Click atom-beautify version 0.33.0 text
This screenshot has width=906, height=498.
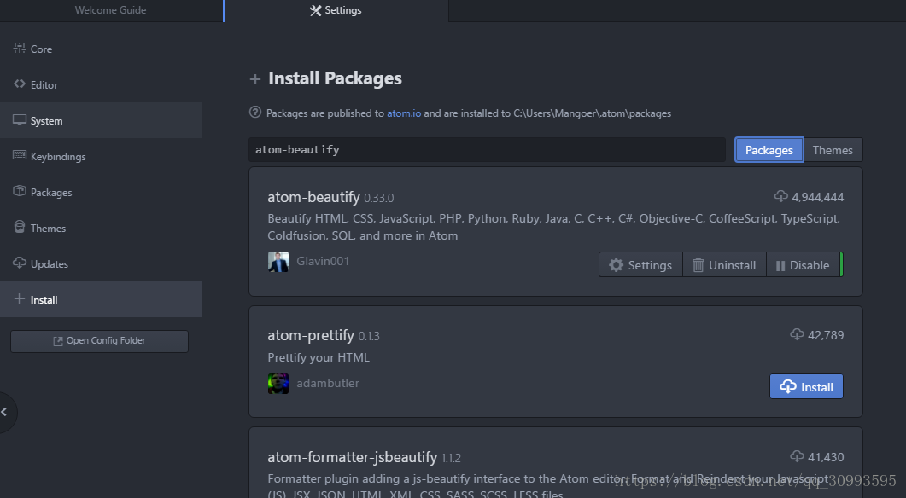(379, 199)
